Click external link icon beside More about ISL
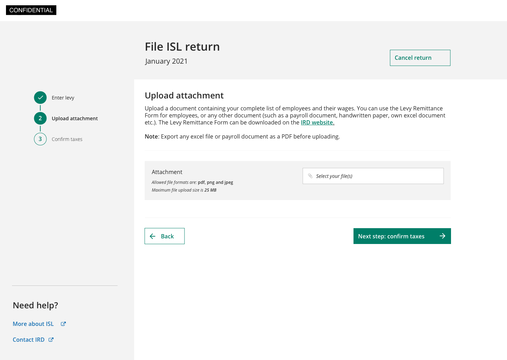 (63, 324)
